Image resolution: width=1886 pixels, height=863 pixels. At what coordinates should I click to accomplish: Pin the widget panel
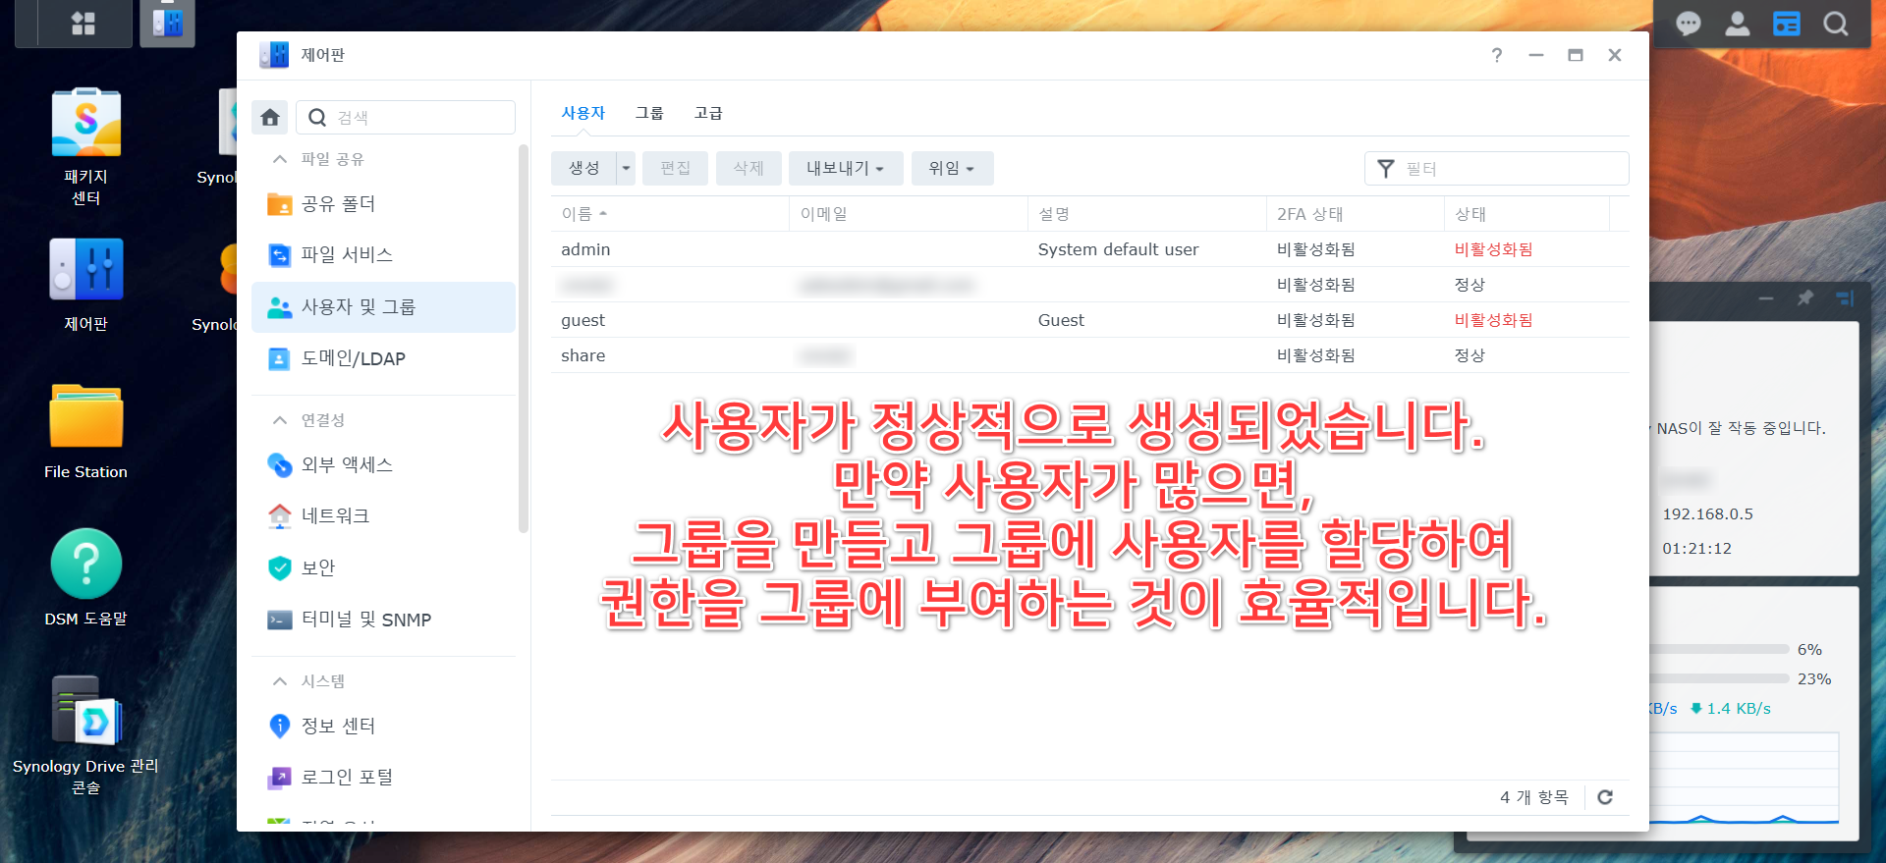[1805, 297]
